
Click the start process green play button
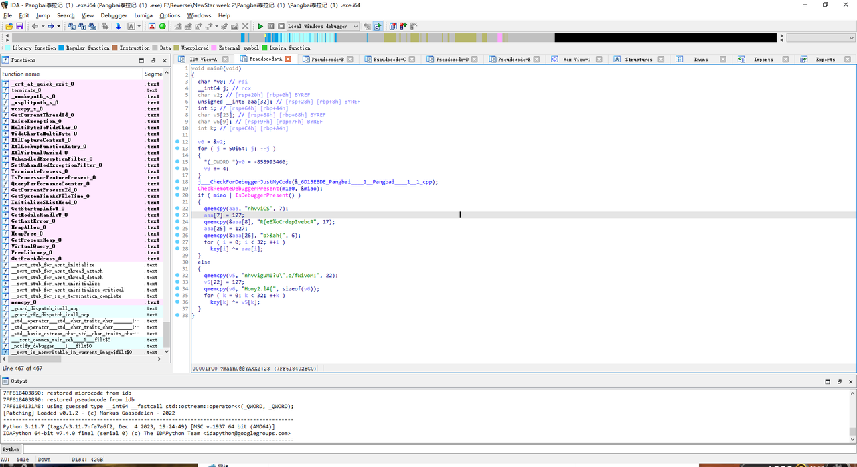click(260, 26)
